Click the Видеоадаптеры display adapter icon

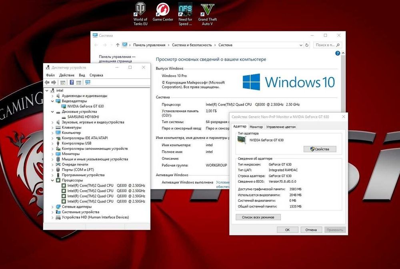[x=58, y=101]
